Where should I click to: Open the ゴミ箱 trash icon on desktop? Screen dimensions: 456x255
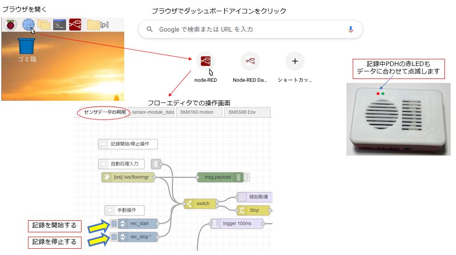[x=26, y=46]
